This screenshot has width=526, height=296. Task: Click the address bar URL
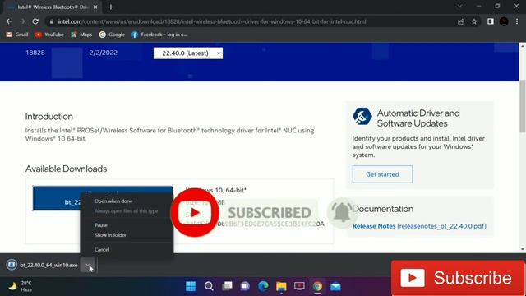click(x=212, y=21)
